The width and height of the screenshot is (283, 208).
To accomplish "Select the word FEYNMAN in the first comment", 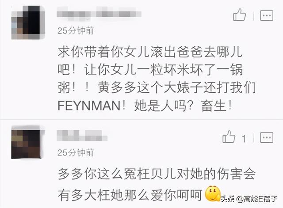I will (89, 106).
